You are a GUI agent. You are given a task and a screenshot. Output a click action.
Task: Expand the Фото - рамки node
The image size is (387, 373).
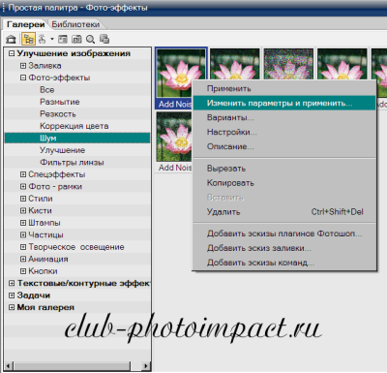(x=23, y=186)
